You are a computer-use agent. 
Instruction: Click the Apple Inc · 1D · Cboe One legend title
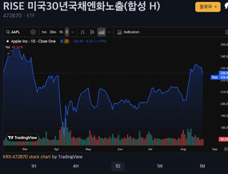33,41
